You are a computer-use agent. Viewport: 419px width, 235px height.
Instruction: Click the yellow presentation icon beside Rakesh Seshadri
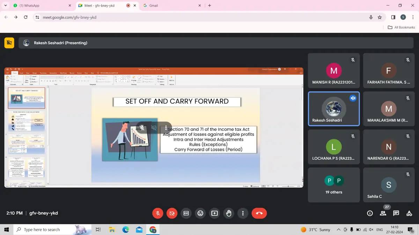tap(9, 43)
